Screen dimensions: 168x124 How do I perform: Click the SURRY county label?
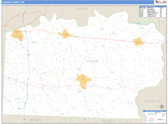82,9
